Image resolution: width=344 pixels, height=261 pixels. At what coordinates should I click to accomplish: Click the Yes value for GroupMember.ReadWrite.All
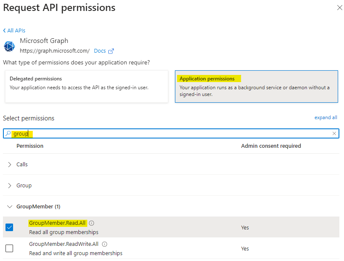click(245, 248)
